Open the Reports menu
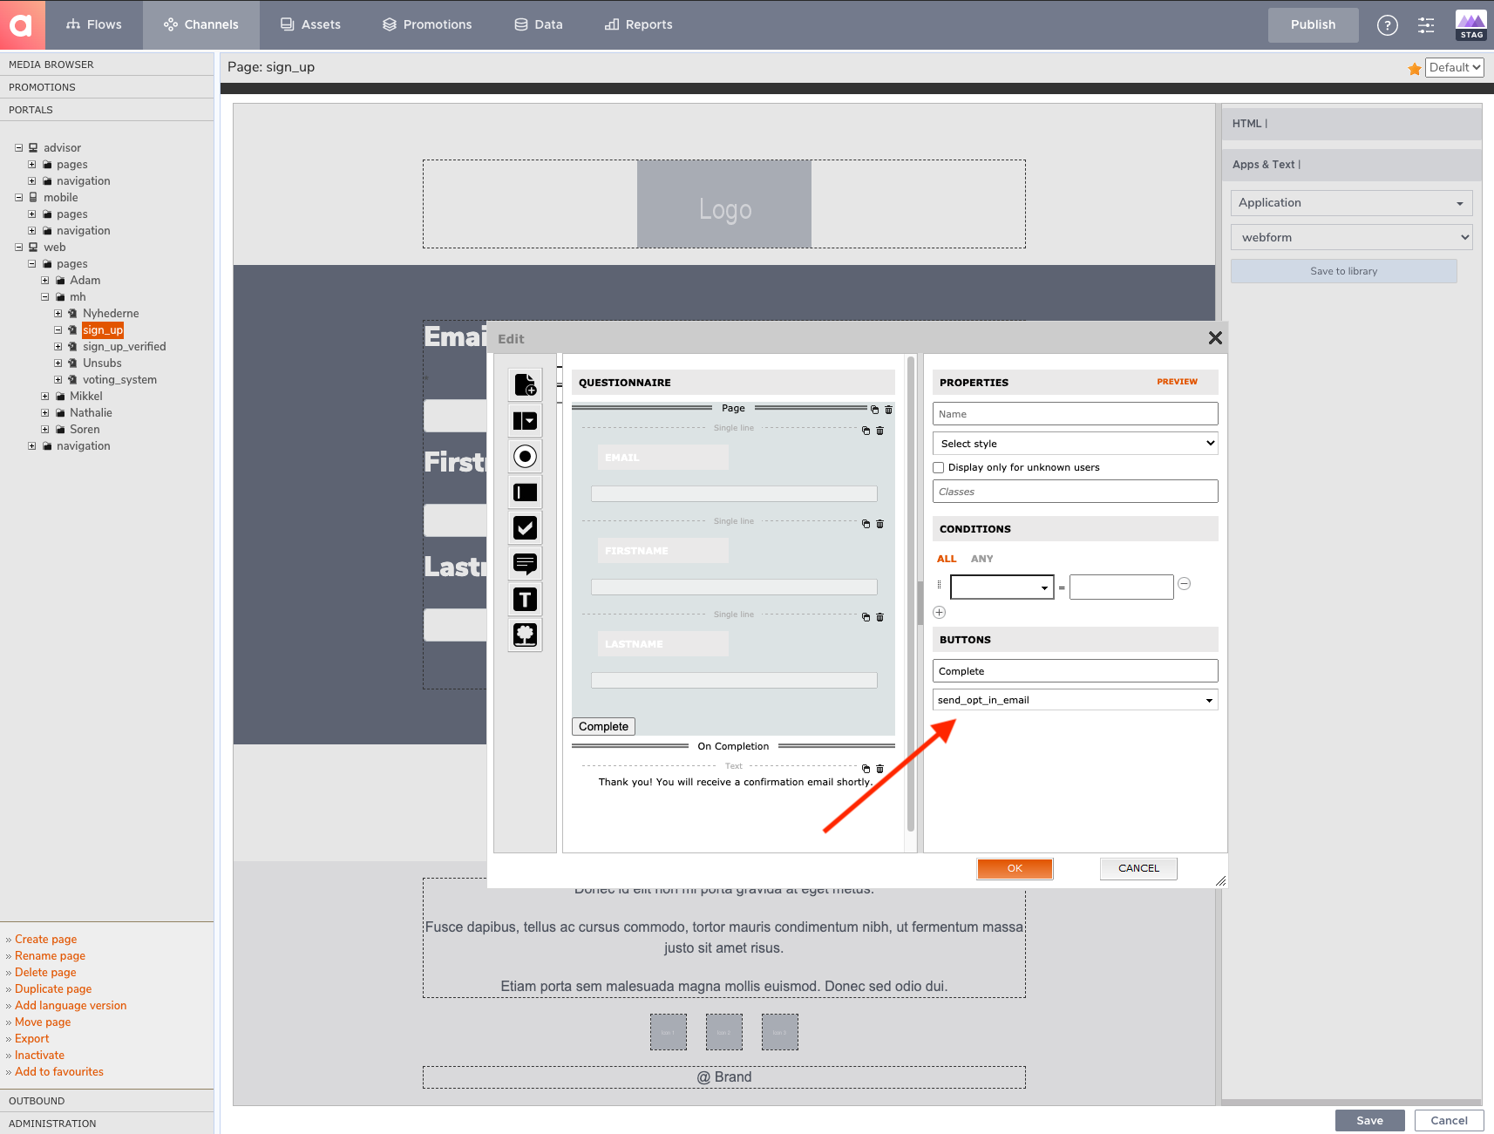This screenshot has width=1494, height=1134. (639, 24)
